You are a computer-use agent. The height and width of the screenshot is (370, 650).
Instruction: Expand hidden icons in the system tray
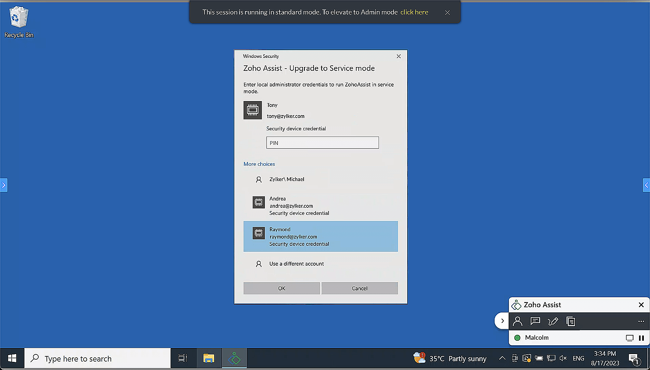point(502,358)
